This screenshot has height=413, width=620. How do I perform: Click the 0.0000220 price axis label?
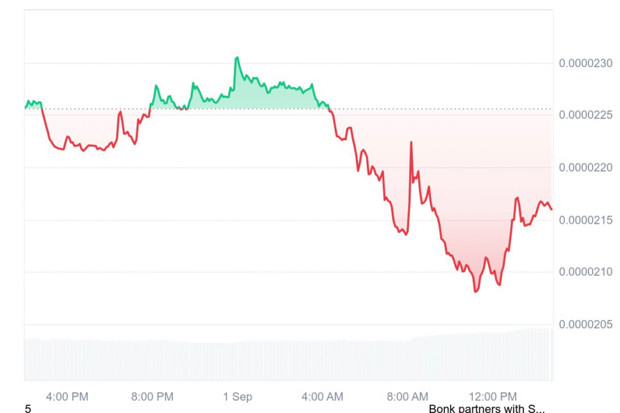(585, 167)
